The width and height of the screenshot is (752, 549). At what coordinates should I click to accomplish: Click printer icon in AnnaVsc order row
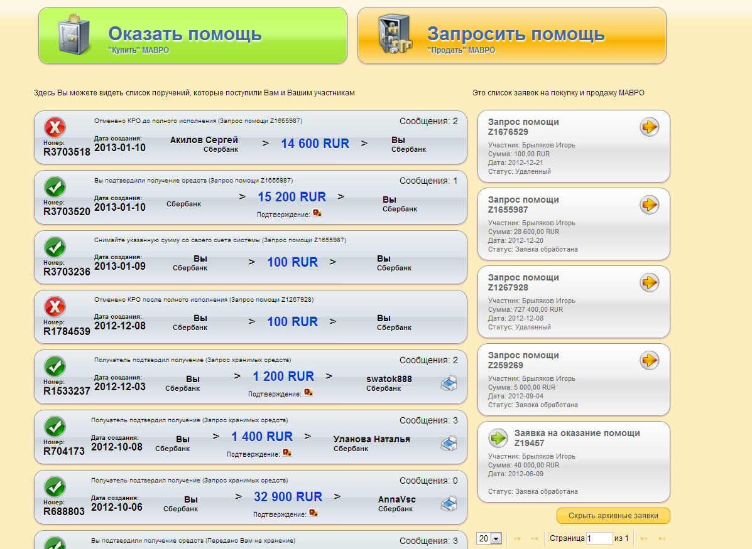449,503
